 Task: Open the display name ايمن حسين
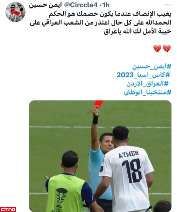[x=45, y=5]
